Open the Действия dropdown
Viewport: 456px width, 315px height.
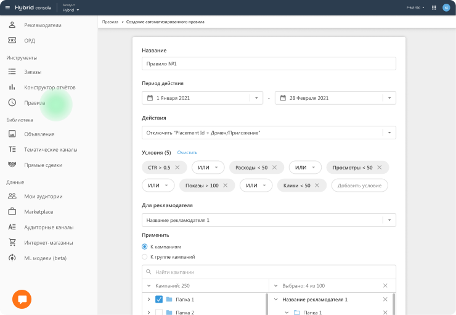pos(389,133)
